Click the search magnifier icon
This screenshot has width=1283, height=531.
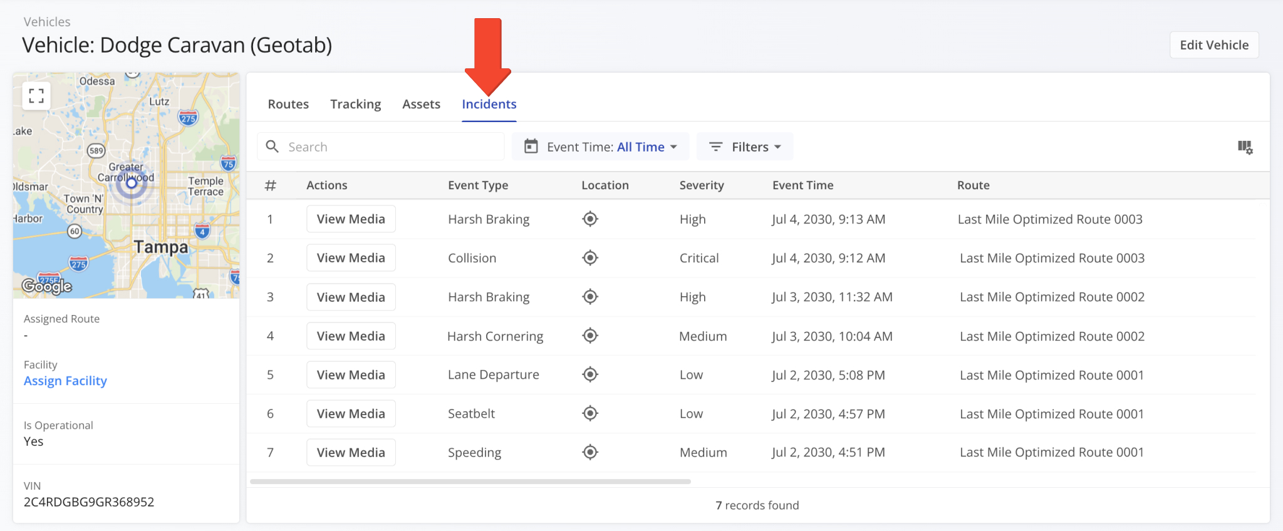(273, 147)
